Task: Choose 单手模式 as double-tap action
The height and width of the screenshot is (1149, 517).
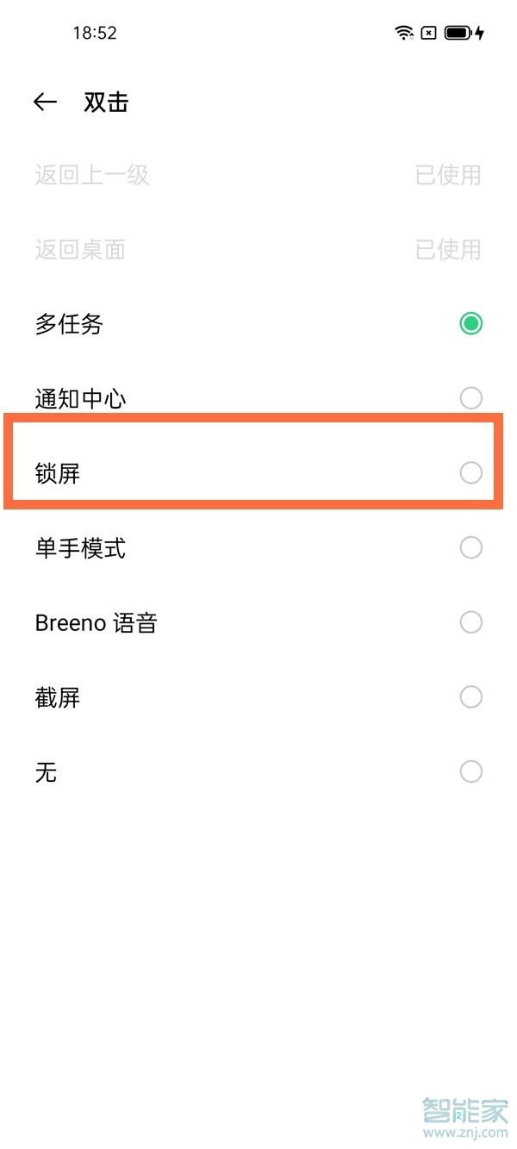Action: pyautogui.click(x=470, y=547)
